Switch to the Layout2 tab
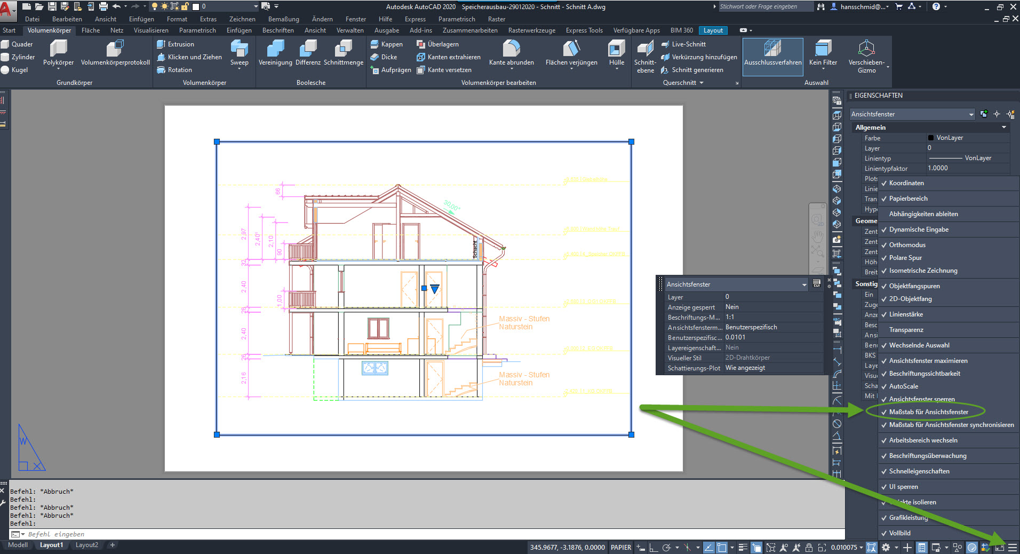 pos(87,545)
